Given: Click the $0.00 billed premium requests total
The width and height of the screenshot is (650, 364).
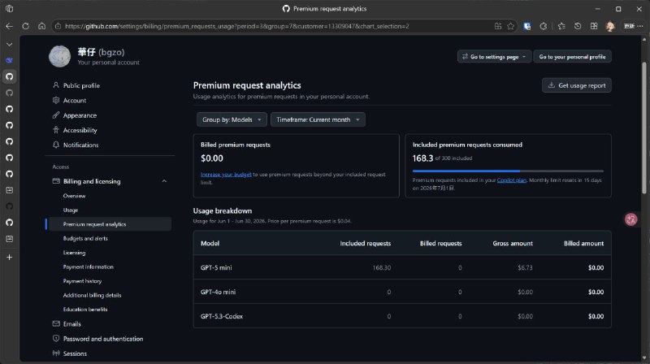Looking at the screenshot, I should pos(212,158).
